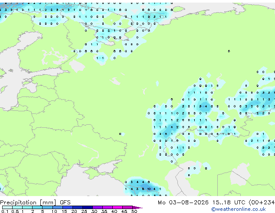Choose the 10–15 mm legend color segment

click(x=57, y=207)
